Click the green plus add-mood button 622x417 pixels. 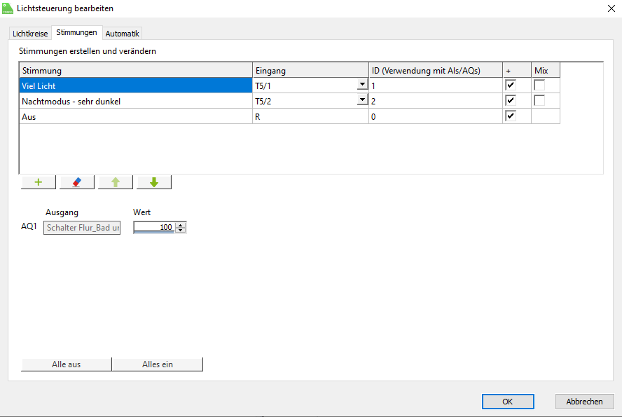[39, 182]
